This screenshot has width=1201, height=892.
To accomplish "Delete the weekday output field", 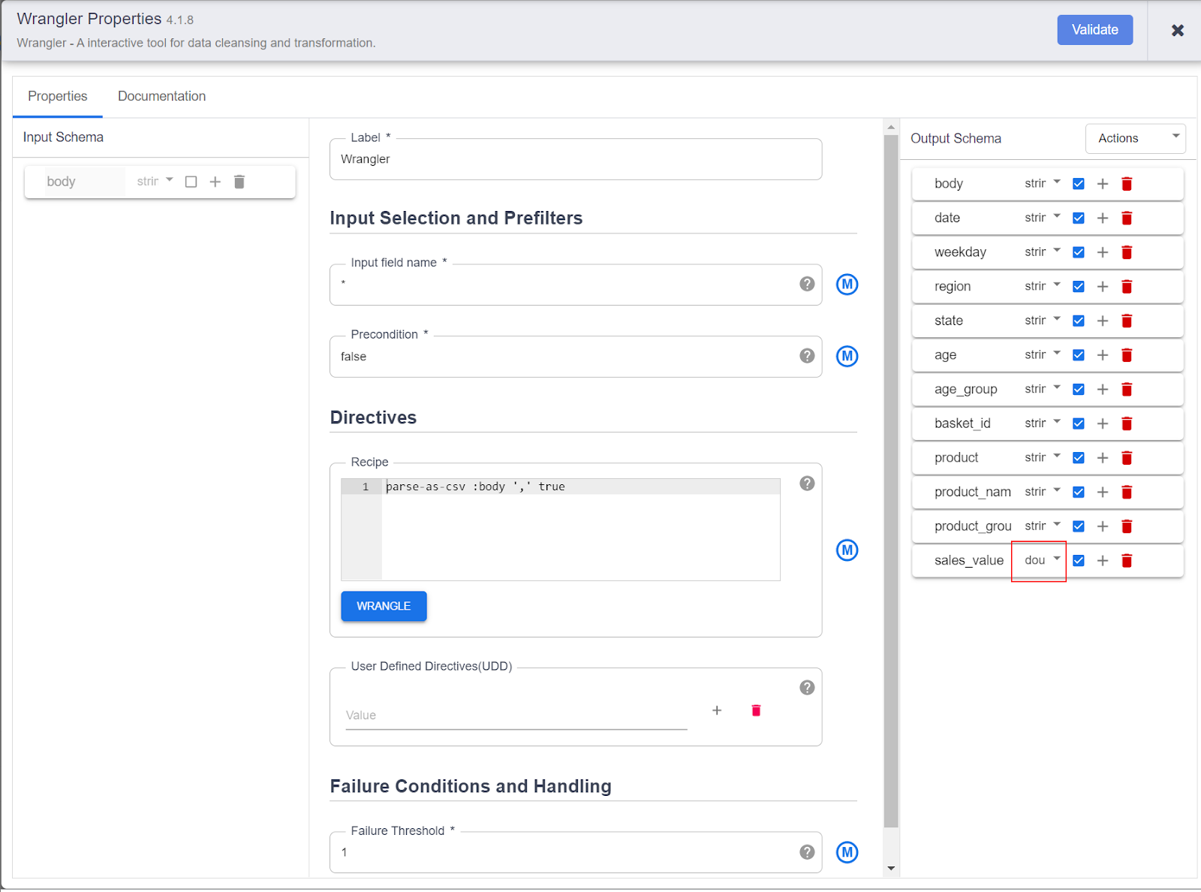I will [1127, 252].
